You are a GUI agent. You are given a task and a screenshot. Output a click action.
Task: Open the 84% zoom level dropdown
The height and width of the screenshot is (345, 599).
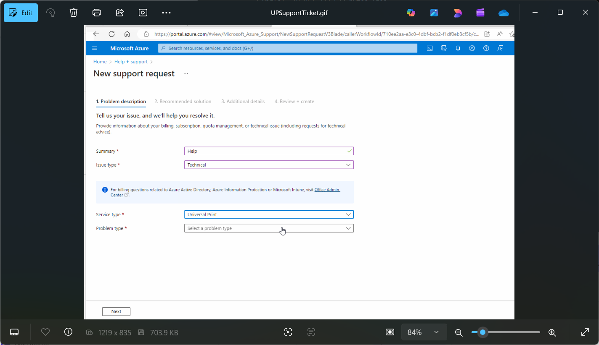pos(424,332)
